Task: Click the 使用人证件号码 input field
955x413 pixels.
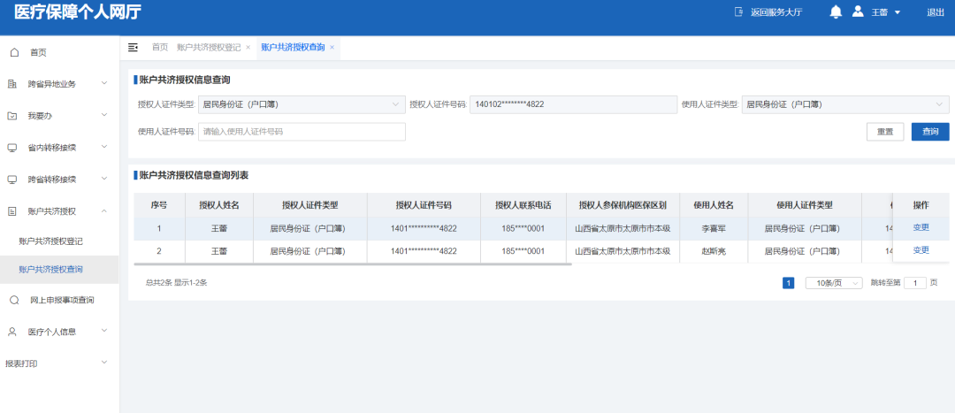Action: [x=302, y=132]
